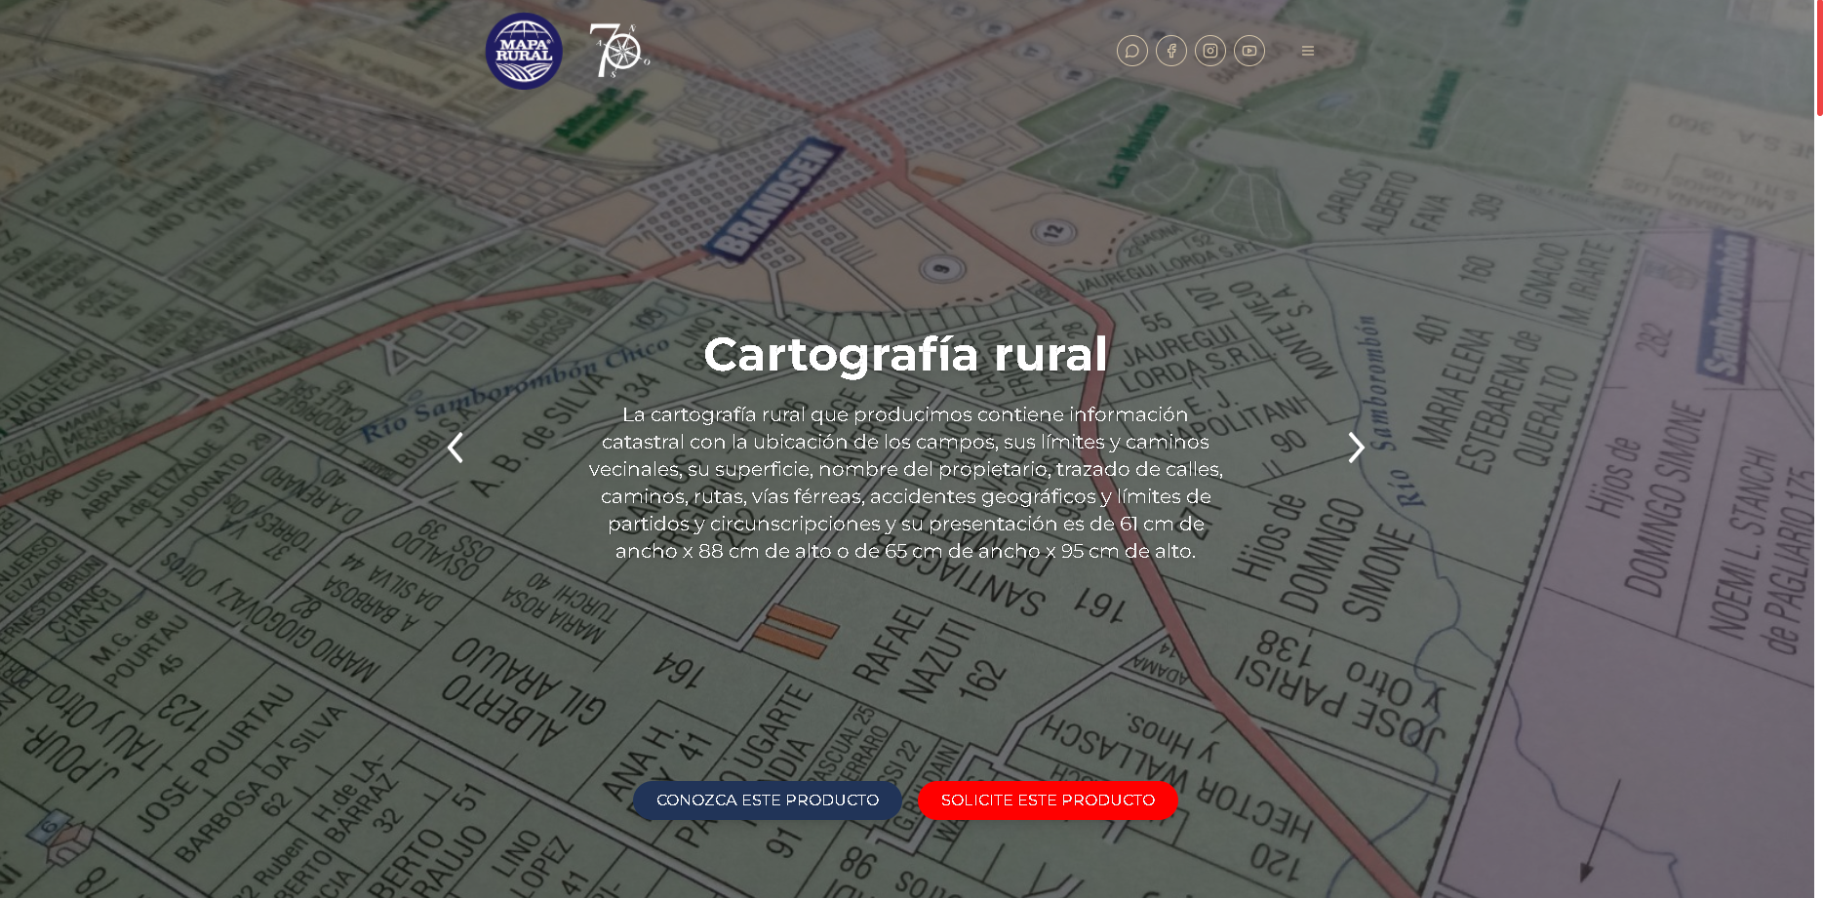Viewport: 1823px width, 898px height.
Task: Open the WhatsApp chat icon
Action: pyautogui.click(x=1131, y=51)
